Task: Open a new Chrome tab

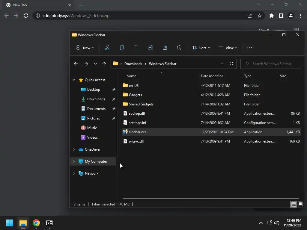Action: pyautogui.click(x=81, y=5)
